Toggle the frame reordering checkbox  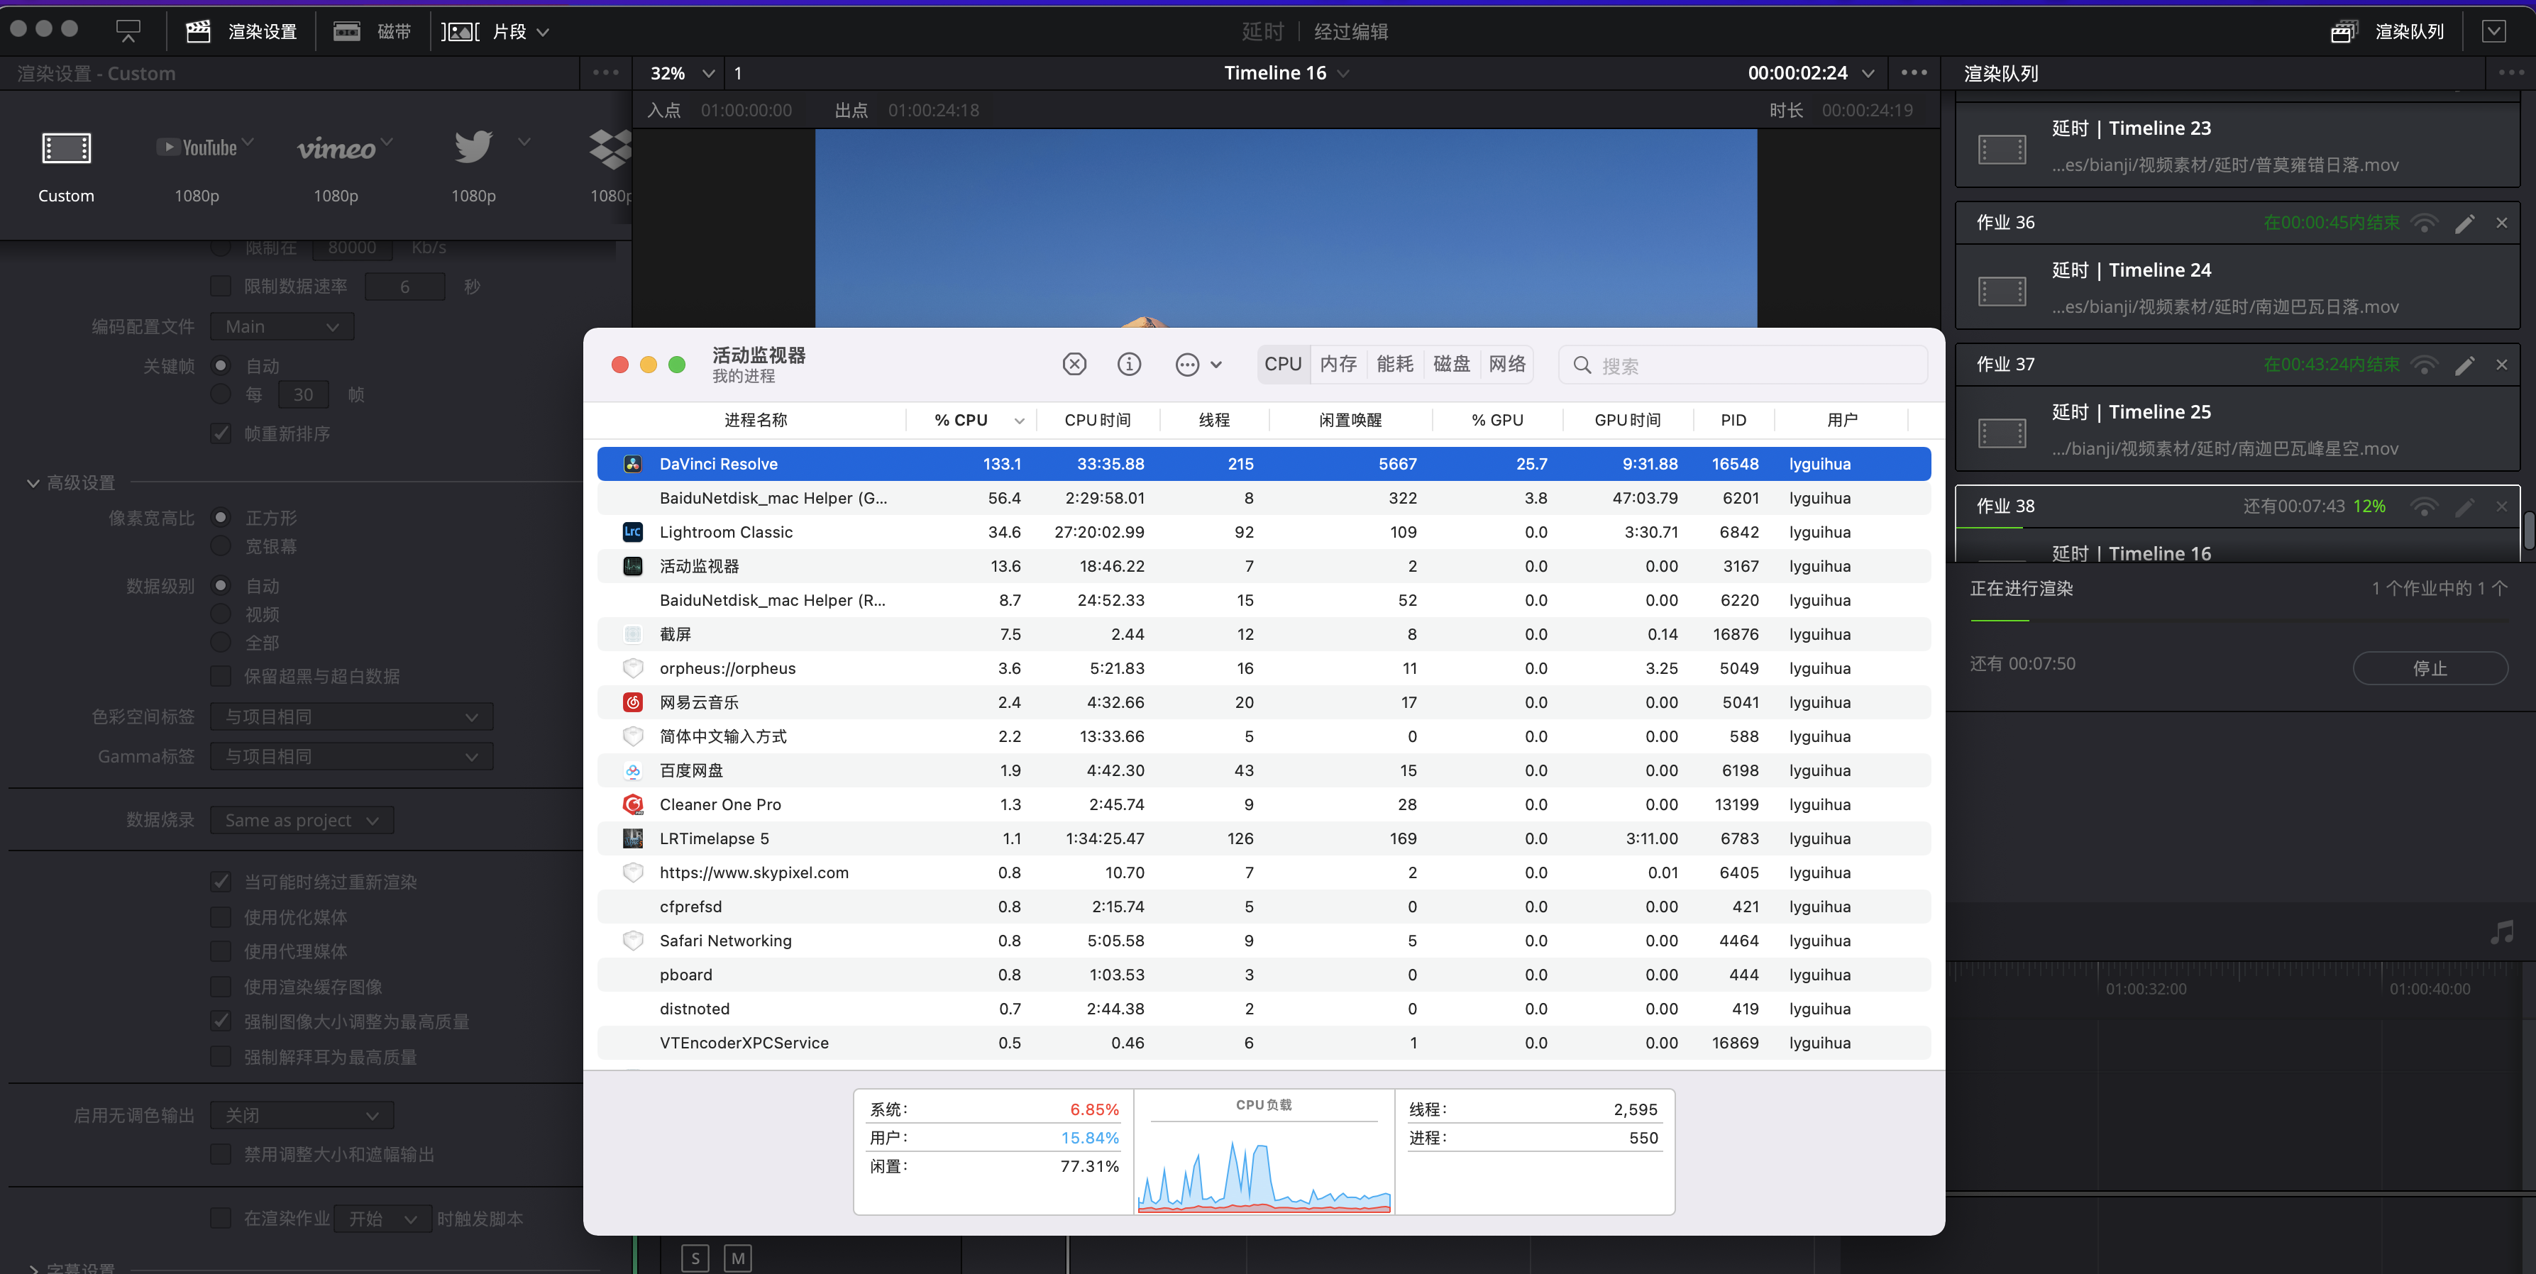point(221,433)
